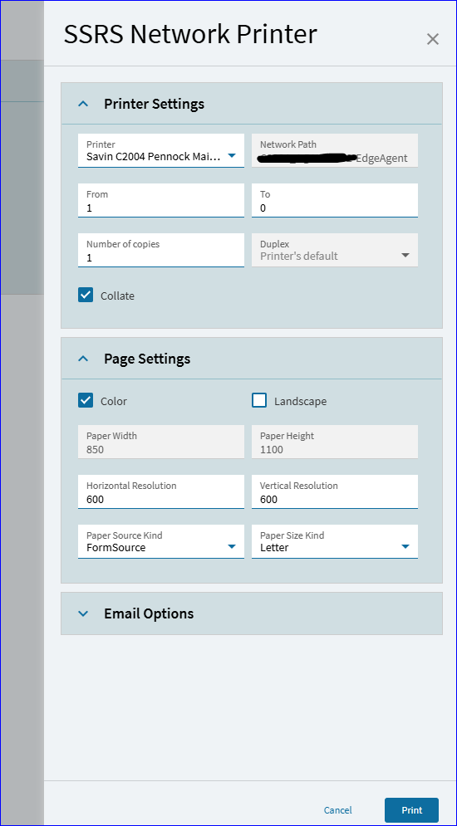
Task: Click the Network Path field
Action: tap(335, 150)
